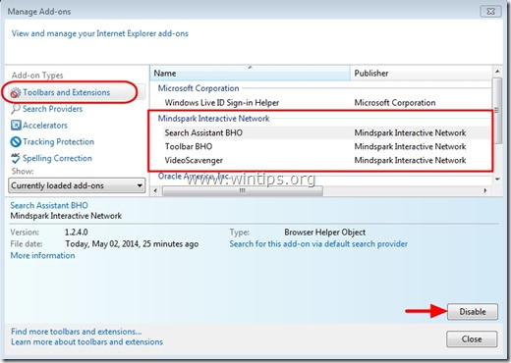
Task: Click the vertical scrollbar thumb
Action: (x=497, y=110)
